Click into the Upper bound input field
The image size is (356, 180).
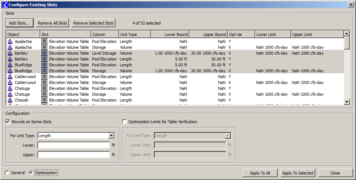click(x=74, y=155)
